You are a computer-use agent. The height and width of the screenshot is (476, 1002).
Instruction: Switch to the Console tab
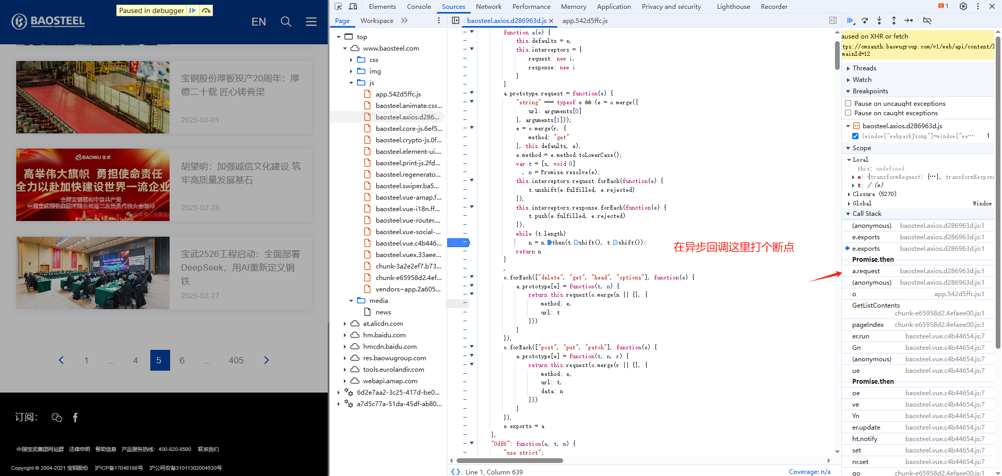(x=419, y=6)
